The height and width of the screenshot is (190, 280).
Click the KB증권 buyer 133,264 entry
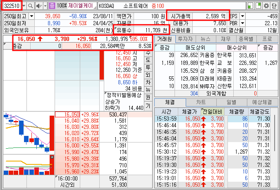coord(237,78)
